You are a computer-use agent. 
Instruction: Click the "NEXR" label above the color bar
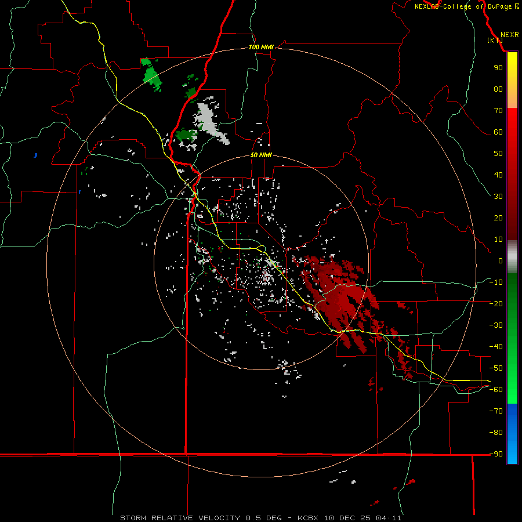510,35
